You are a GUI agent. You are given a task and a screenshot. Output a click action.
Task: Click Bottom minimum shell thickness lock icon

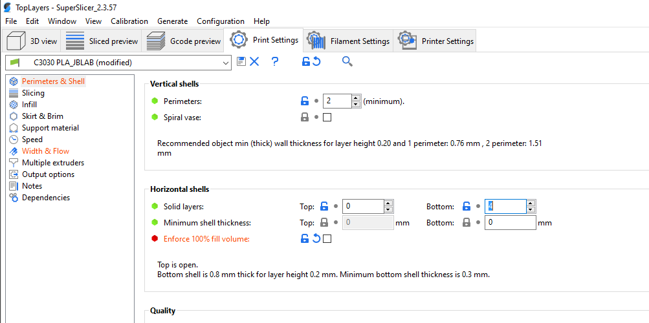pyautogui.click(x=467, y=223)
